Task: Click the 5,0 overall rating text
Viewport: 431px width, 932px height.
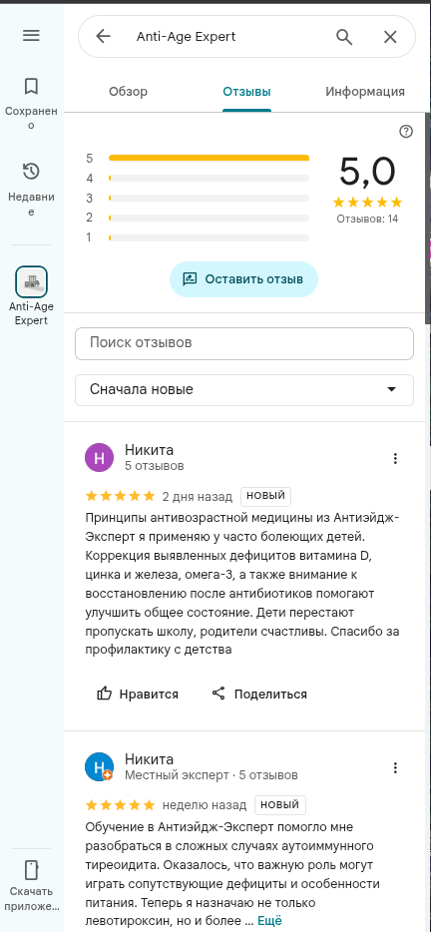Action: click(x=367, y=173)
